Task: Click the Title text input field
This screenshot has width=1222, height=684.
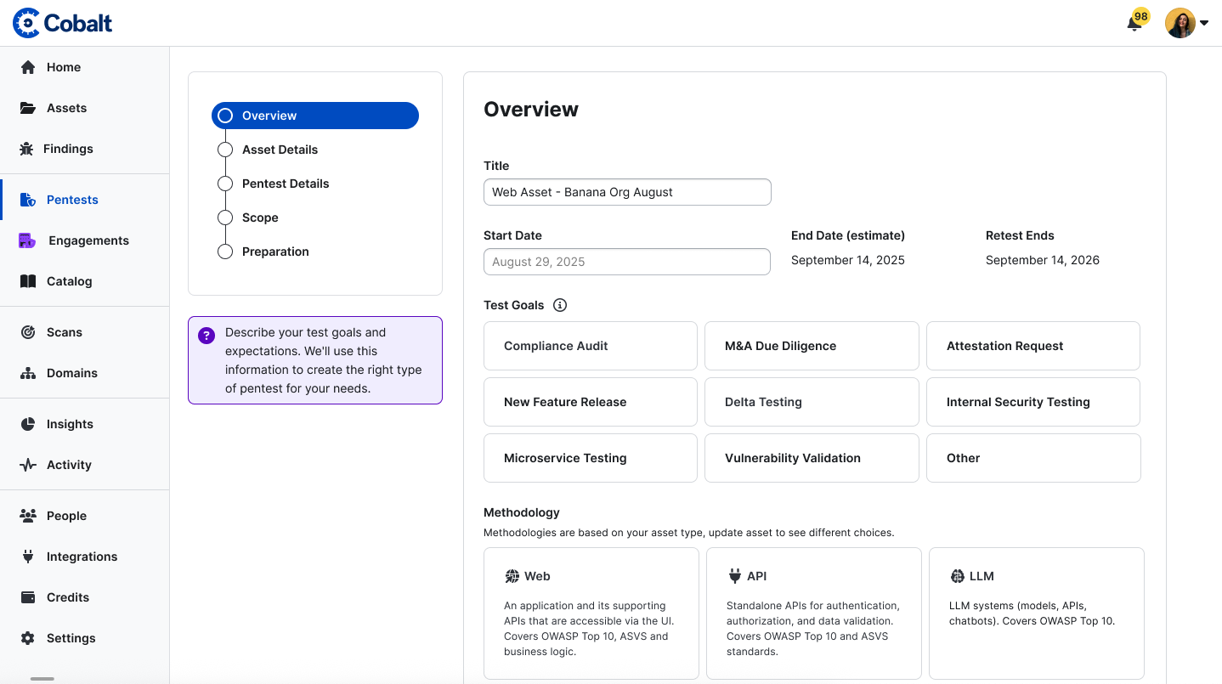Action: click(626, 192)
